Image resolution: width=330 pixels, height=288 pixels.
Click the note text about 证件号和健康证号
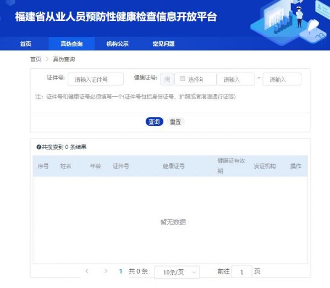click(x=135, y=97)
